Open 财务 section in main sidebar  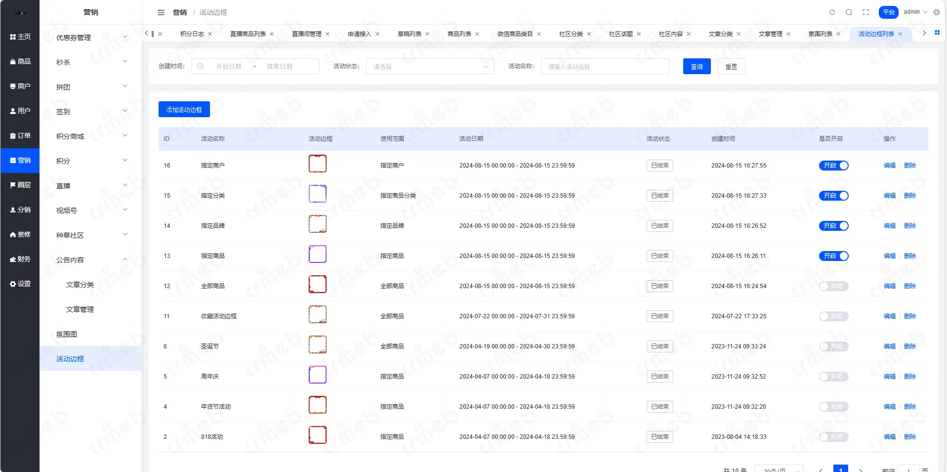(x=20, y=259)
